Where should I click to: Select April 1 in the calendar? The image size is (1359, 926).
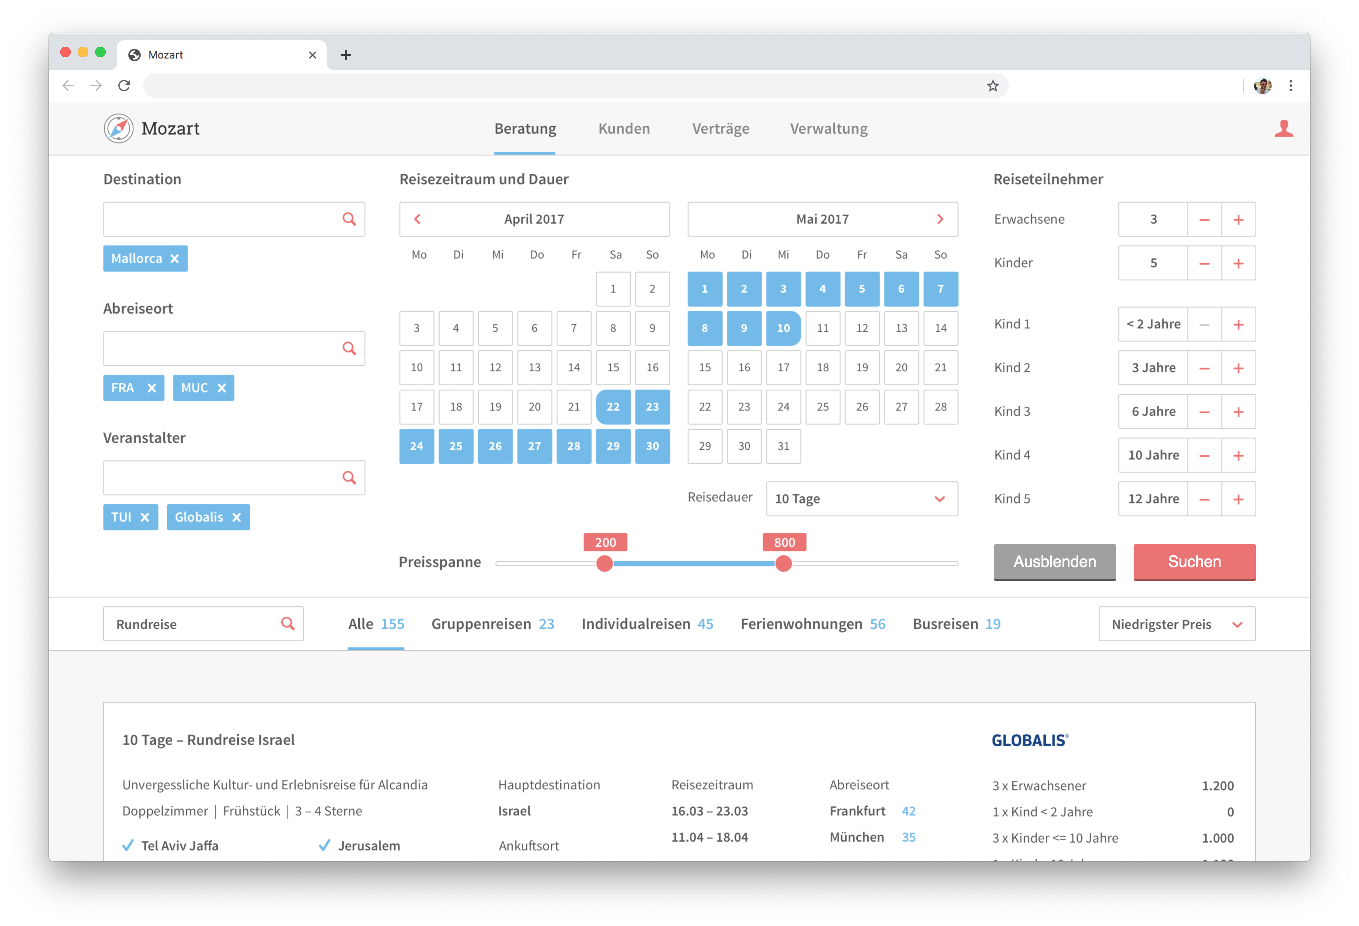[x=613, y=289]
